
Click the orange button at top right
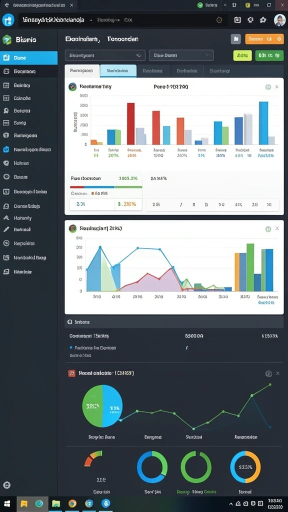click(x=264, y=39)
